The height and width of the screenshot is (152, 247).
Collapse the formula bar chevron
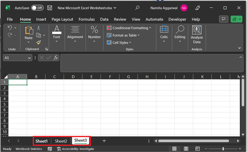click(241, 57)
